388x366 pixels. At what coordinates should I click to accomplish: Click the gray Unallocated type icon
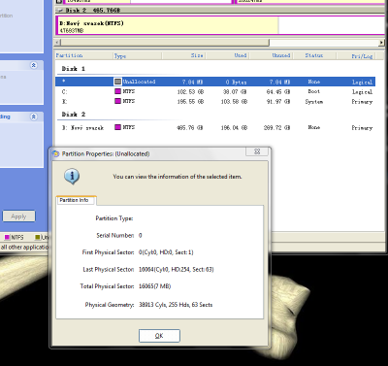click(x=118, y=82)
